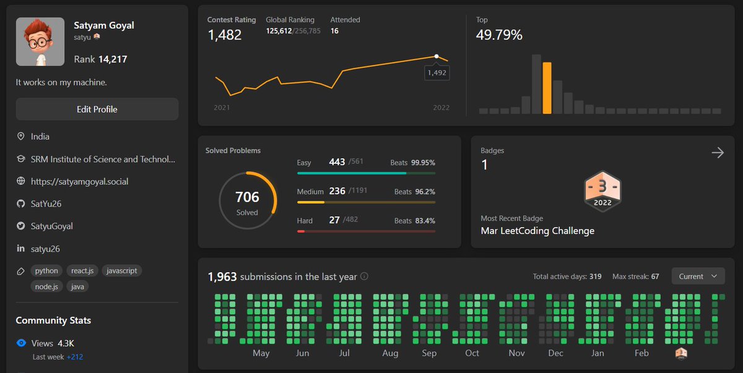Select the react.js skill tag

click(82, 271)
